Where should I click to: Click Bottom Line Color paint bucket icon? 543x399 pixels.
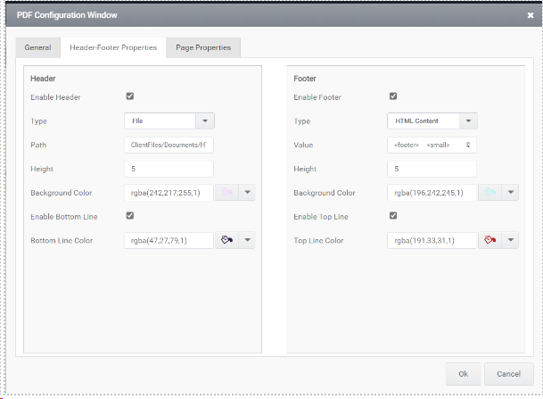point(226,240)
